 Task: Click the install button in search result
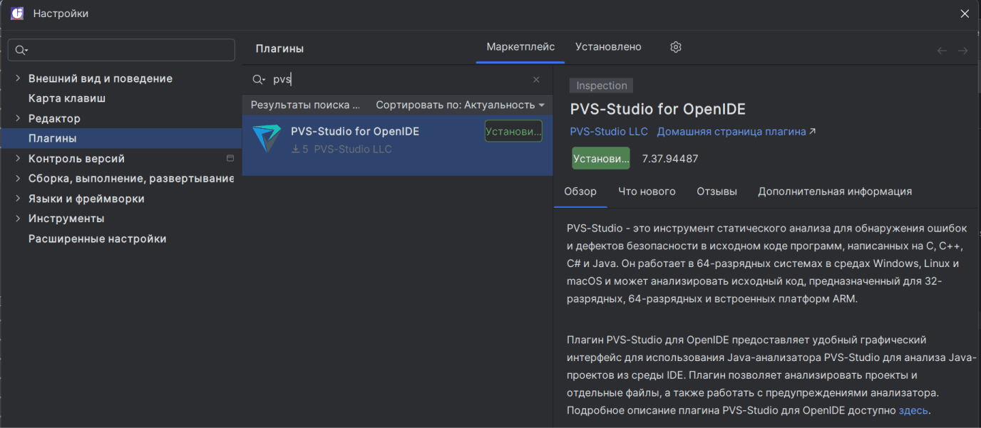(513, 131)
